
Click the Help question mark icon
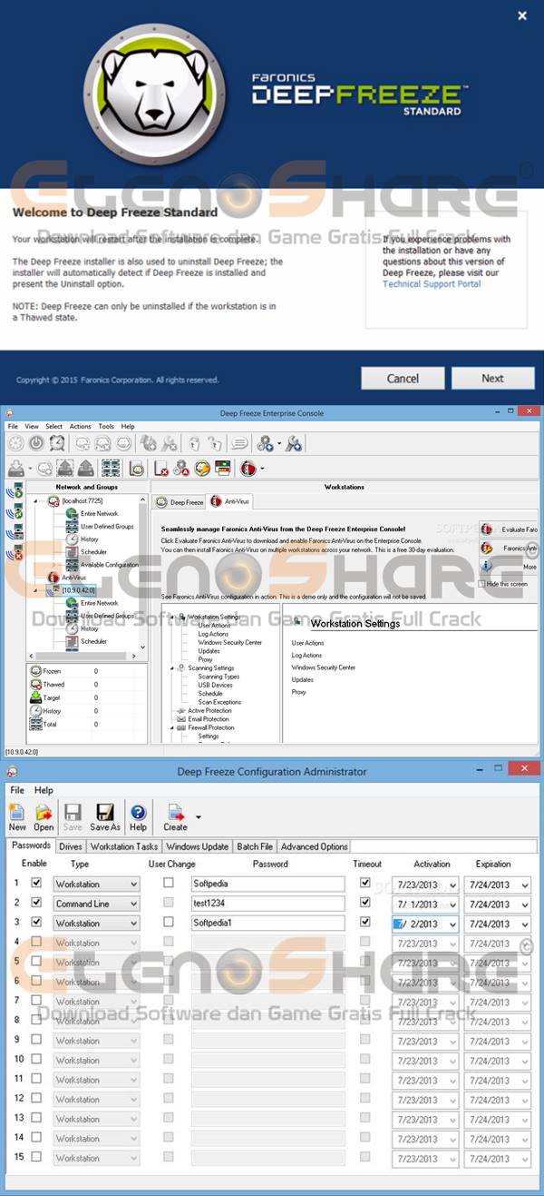tap(138, 812)
